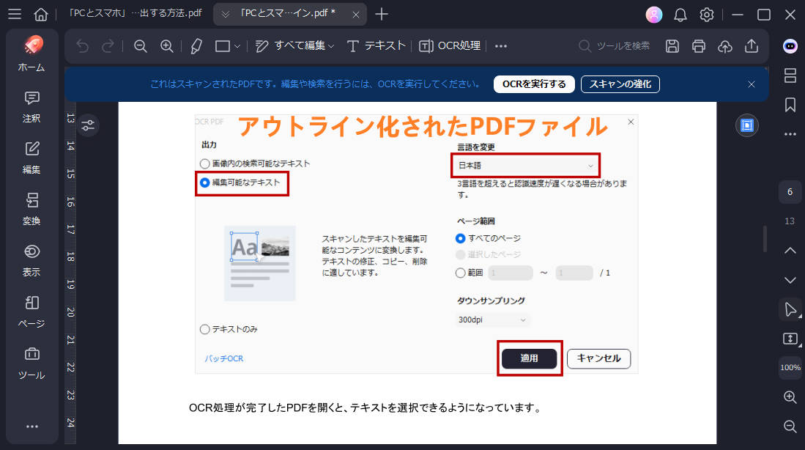Save the PDF using the save icon
Image resolution: width=805 pixels, height=450 pixels.
(672, 45)
